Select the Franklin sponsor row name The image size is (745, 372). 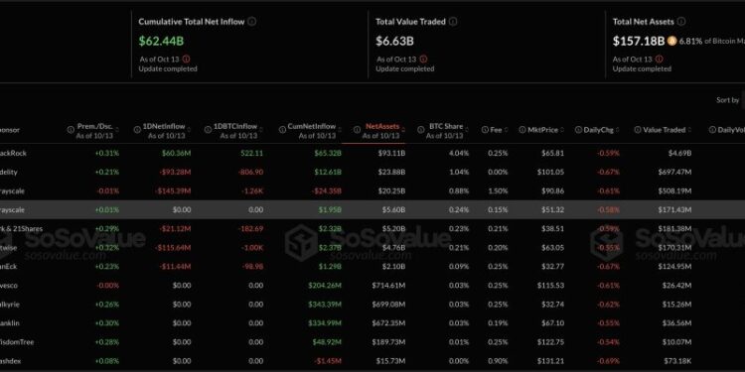(x=10, y=323)
